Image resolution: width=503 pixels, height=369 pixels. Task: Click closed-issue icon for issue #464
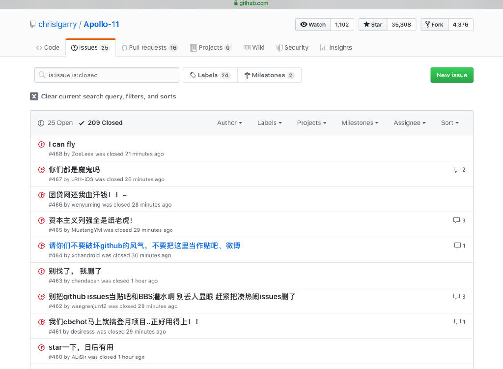pyautogui.click(x=41, y=246)
